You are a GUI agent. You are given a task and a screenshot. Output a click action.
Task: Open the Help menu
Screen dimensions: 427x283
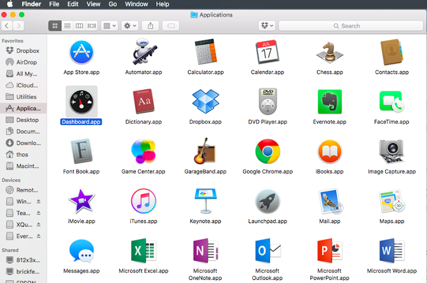point(163,4)
